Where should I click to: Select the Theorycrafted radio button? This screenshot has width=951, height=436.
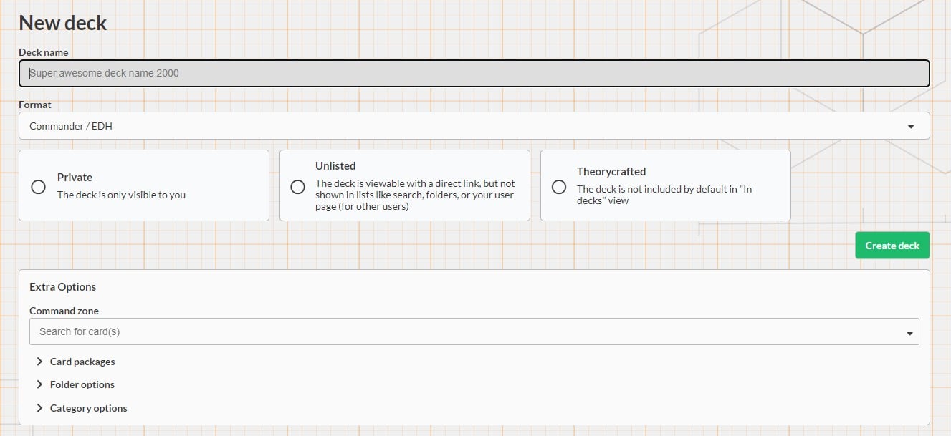559,187
